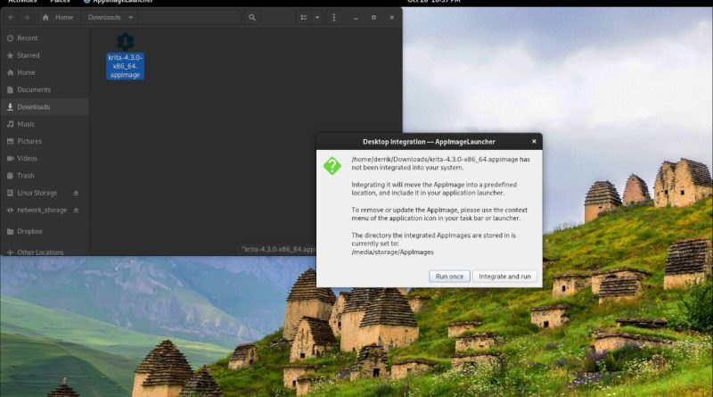Open Other Locations in the sidebar
The height and width of the screenshot is (397, 713).
coord(44,252)
